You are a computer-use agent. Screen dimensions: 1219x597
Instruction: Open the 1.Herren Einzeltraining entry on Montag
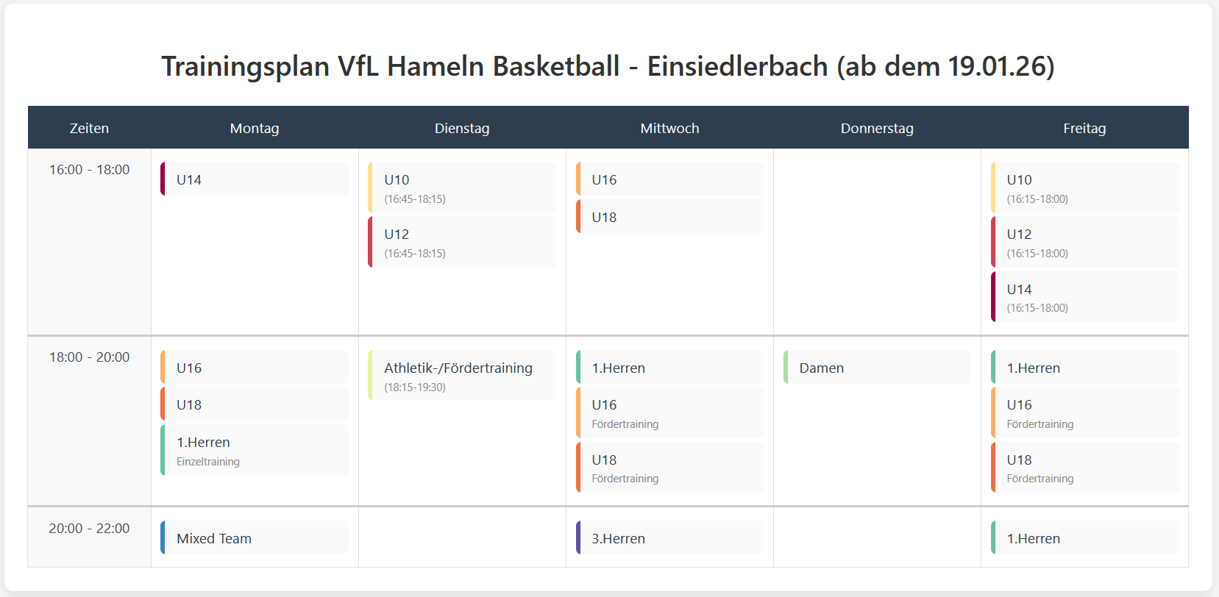[254, 450]
